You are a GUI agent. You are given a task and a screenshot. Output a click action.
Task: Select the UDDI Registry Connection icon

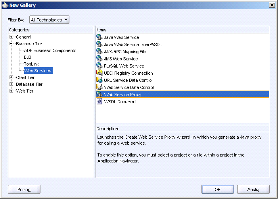pos(99,73)
